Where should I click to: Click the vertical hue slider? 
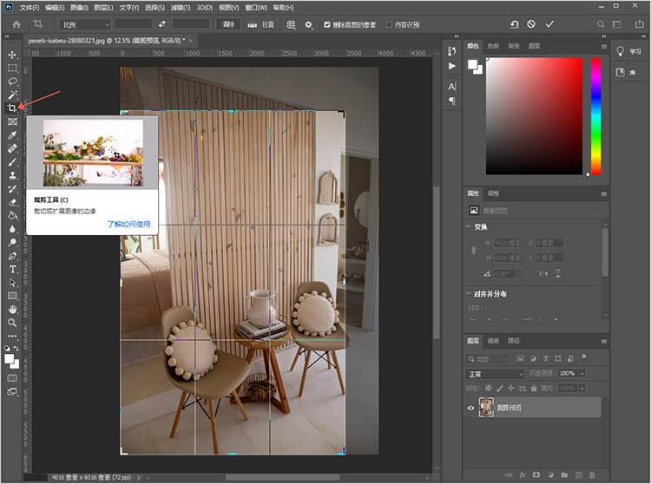[x=596, y=116]
